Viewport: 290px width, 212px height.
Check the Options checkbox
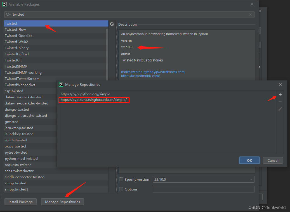point(121,189)
